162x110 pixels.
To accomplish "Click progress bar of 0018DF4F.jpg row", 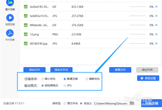I will [137, 44].
